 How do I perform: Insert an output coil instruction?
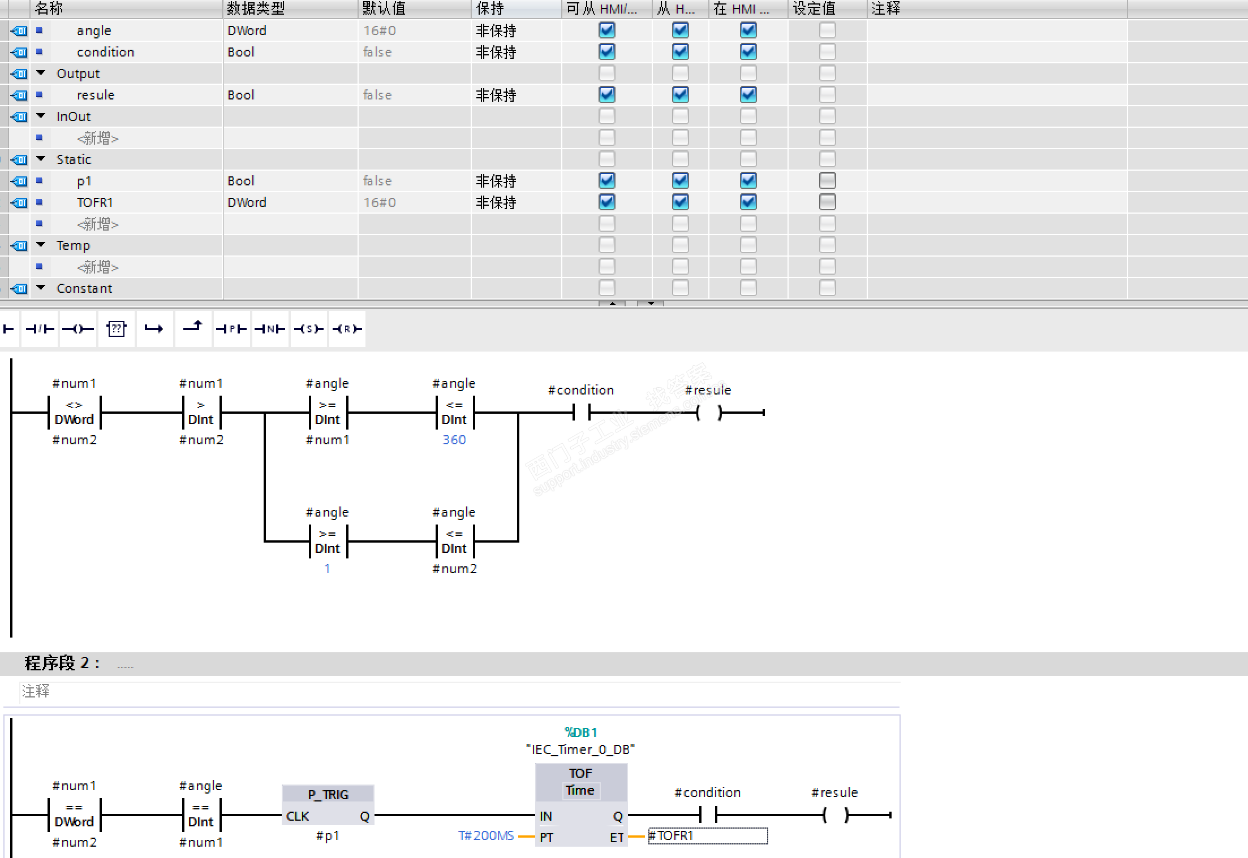pyautogui.click(x=78, y=329)
